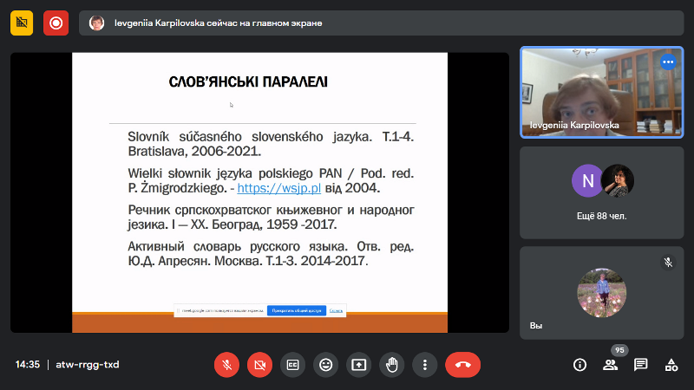Click the blue stop screen sharing button
Viewport: 694px width, 390px height.
coord(296,310)
